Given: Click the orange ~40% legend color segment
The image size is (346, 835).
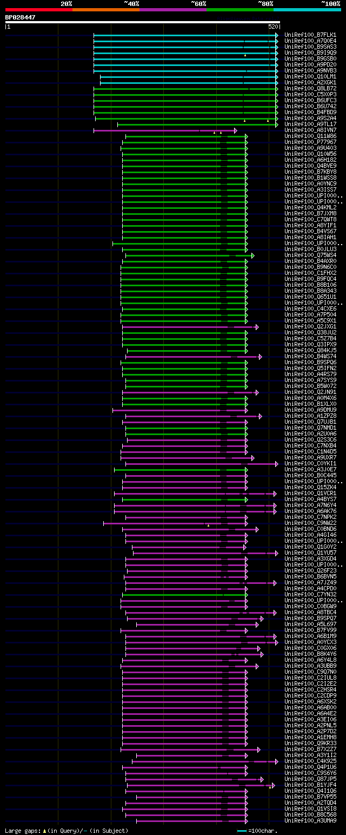Looking at the screenshot, I should click(x=106, y=10).
